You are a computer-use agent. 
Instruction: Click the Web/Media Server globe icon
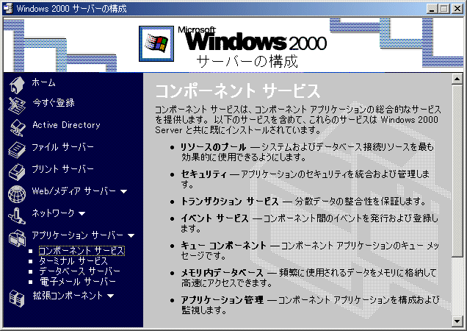point(17,193)
